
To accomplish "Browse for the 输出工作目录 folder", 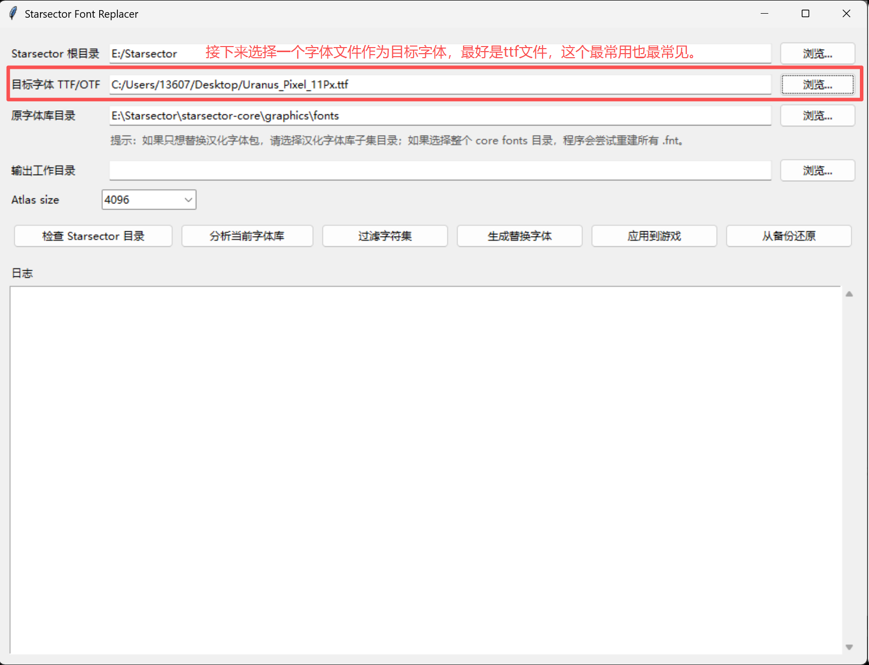I will click(817, 171).
